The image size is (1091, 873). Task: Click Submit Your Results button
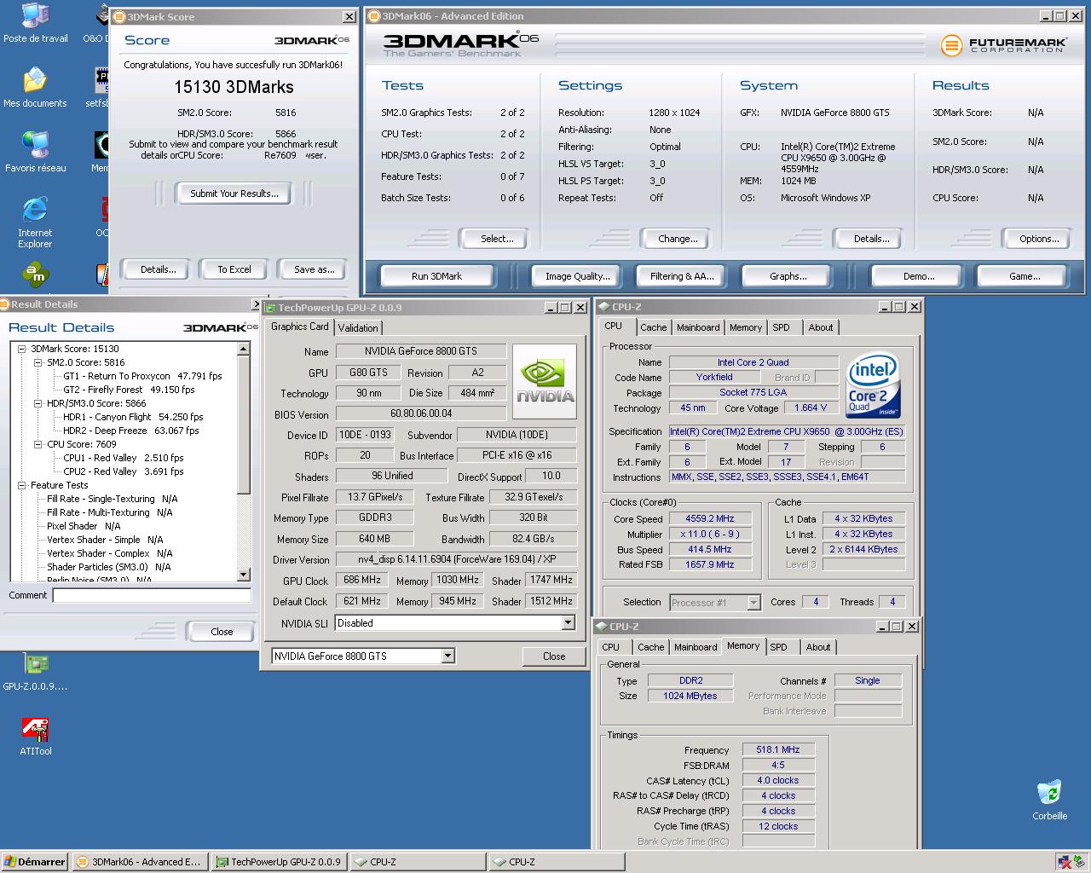click(x=234, y=194)
